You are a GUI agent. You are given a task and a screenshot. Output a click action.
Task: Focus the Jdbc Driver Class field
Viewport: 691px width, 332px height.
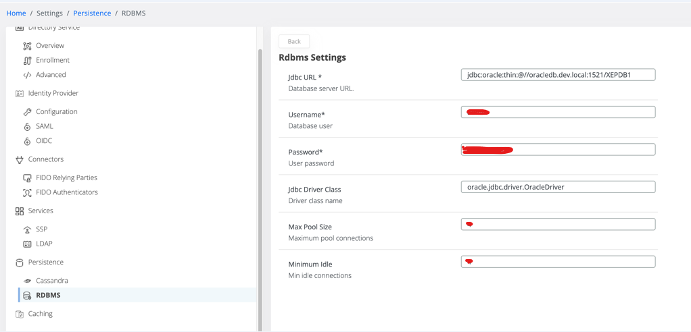tap(558, 187)
